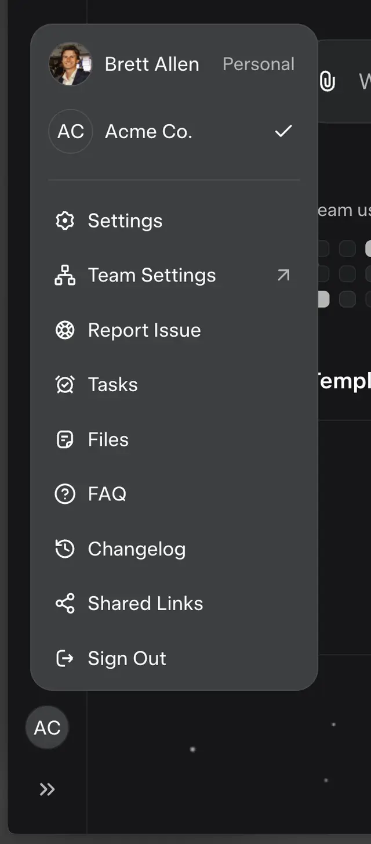Click the Personal account label
Screen dimensions: 371x844
pyautogui.click(x=259, y=64)
